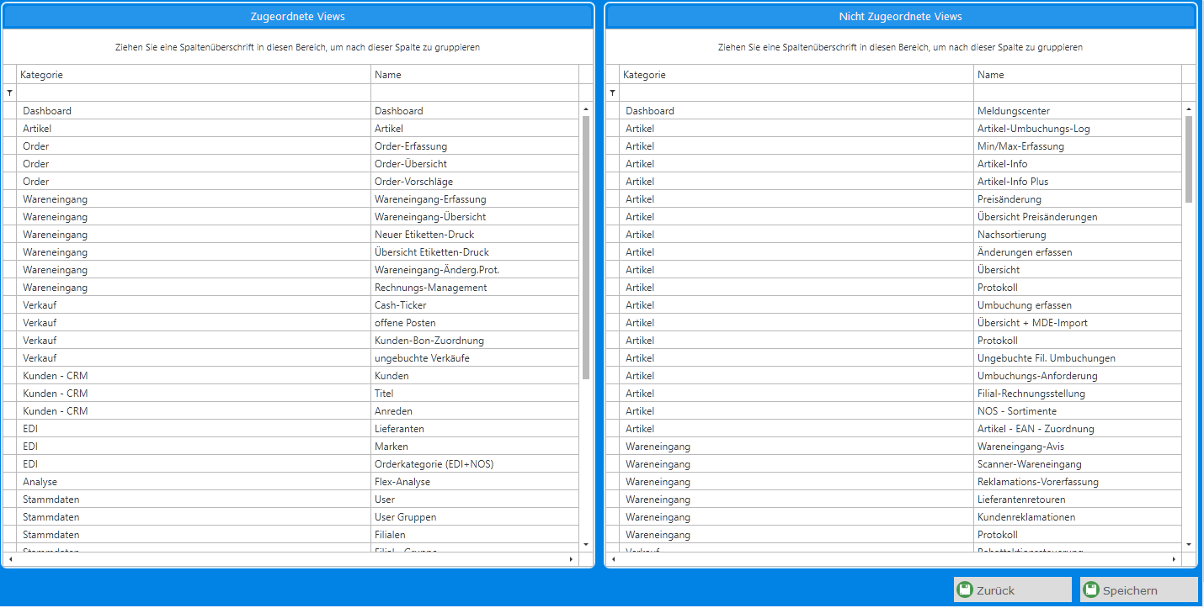Image resolution: width=1204 pixels, height=608 pixels.
Task: Select the Wareneingang-Erfassung row
Action: 291,199
